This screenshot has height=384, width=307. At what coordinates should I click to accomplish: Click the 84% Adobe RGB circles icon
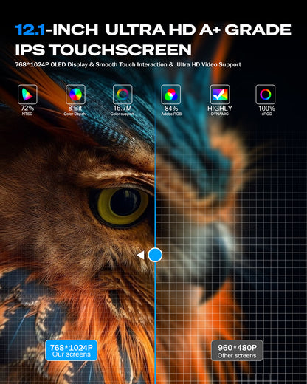171,95
